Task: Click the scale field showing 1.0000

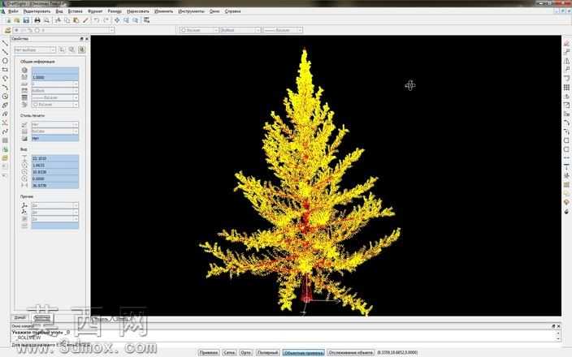Action: (x=54, y=77)
